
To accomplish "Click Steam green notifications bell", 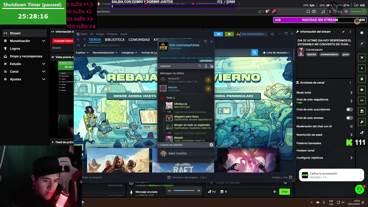I will [x=229, y=34].
